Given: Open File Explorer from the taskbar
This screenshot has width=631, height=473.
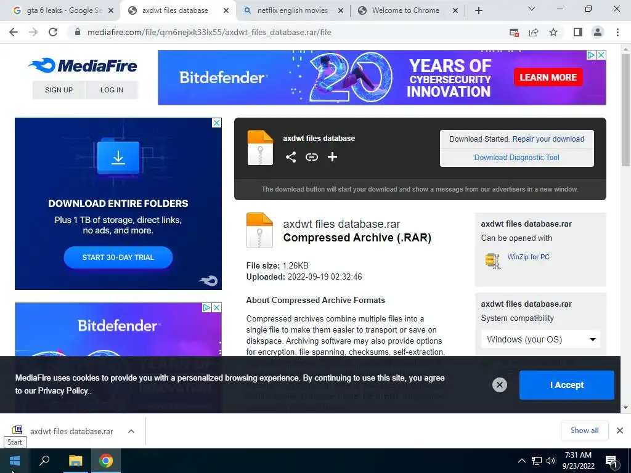Looking at the screenshot, I should tap(75, 461).
